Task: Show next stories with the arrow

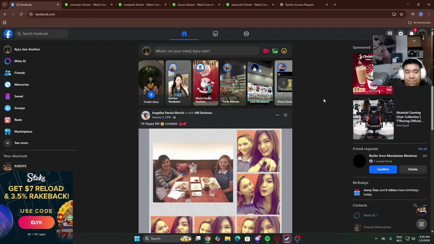Action: tap(283, 83)
